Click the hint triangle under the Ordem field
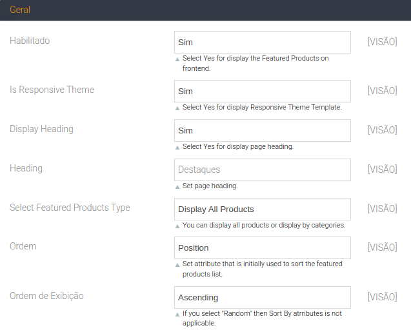This screenshot has height=330, width=411. (177, 264)
